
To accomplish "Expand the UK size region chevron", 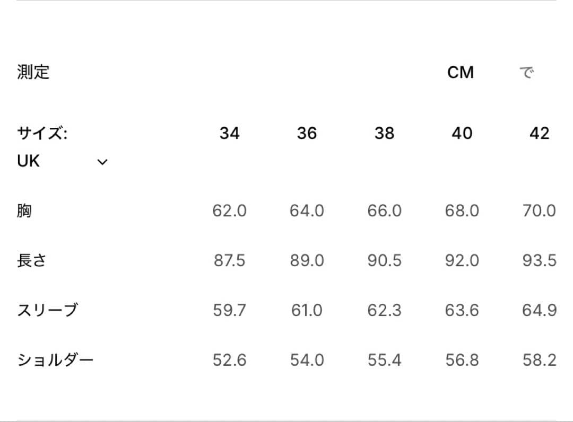I will point(102,162).
